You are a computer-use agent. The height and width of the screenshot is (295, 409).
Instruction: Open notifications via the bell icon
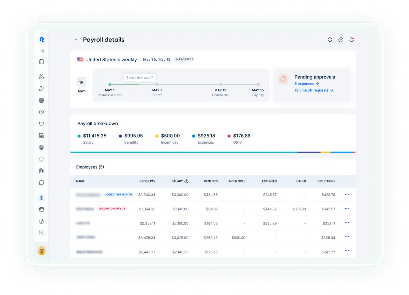pos(351,40)
